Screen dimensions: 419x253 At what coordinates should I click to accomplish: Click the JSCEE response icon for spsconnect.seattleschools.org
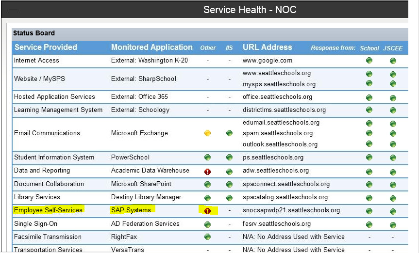pos(393,185)
